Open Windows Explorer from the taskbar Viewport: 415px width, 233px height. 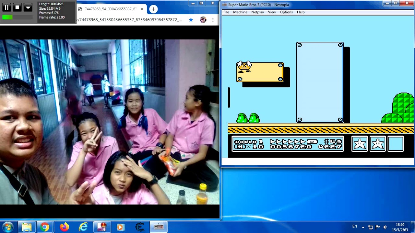[x=27, y=227]
